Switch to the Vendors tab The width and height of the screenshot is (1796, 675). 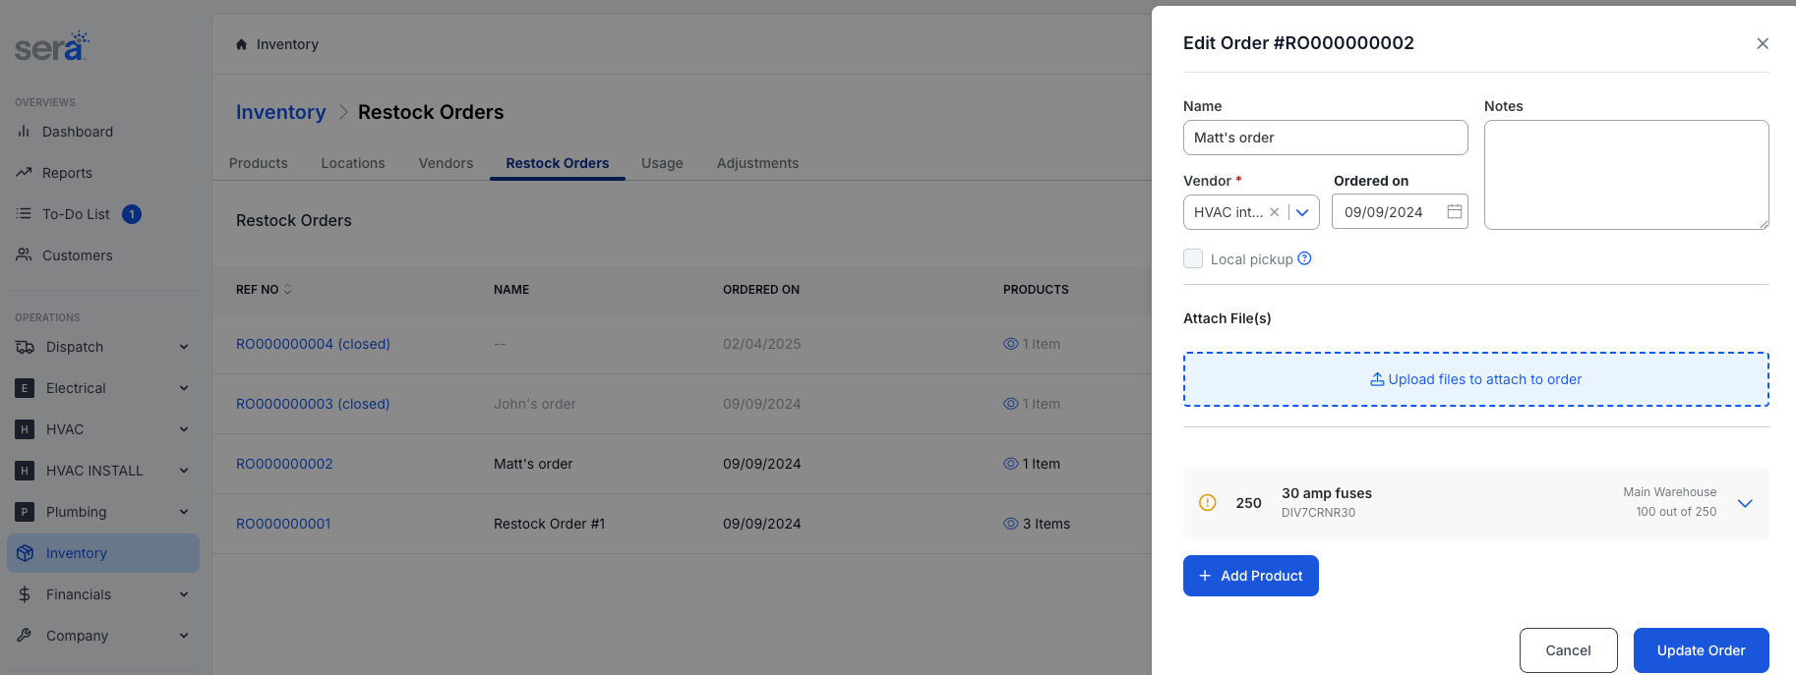(446, 163)
